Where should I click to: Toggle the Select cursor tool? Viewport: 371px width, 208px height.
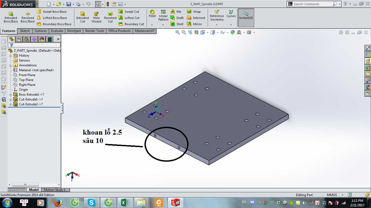98,4
